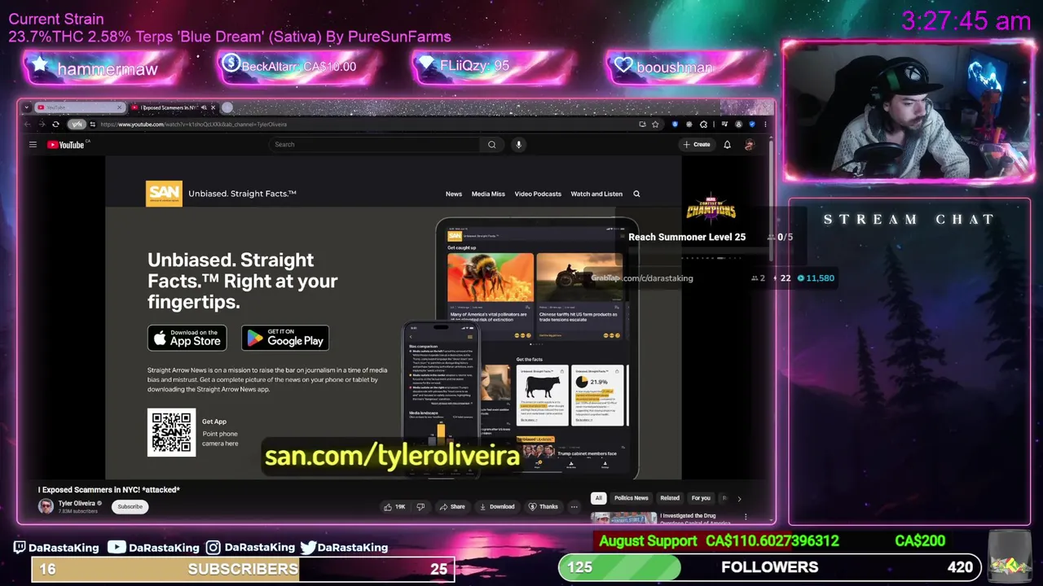Go back in the browser
This screenshot has height=586, width=1043.
[x=27, y=125]
